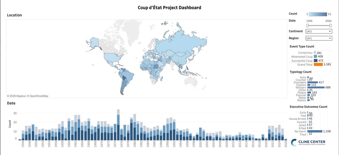Click the Auto typology label
This screenshot has height=155, width=339.
(303, 77)
